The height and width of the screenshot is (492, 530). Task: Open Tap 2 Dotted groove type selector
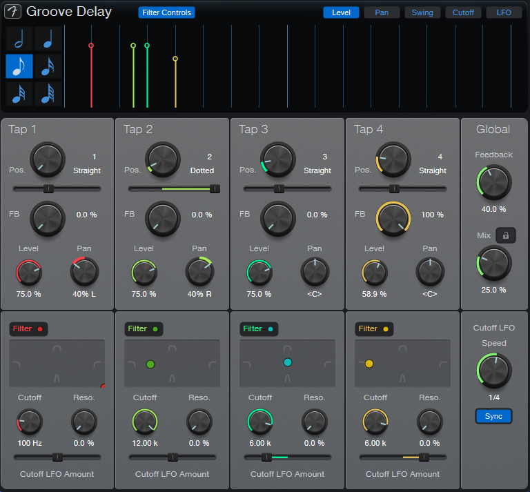tap(202, 170)
